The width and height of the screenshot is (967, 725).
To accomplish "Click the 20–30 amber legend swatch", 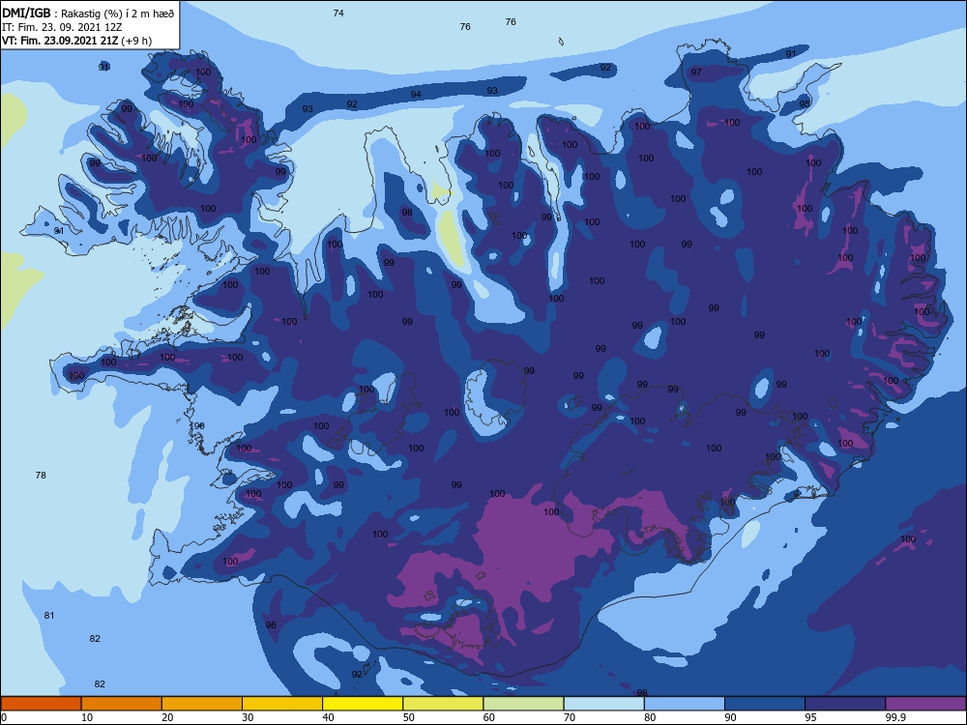I will click(x=202, y=704).
